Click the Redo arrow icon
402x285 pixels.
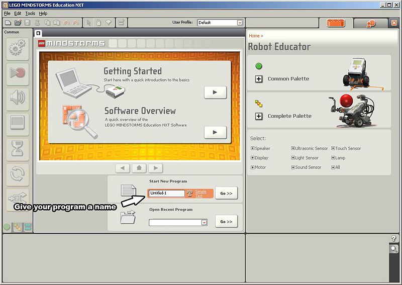point(76,23)
